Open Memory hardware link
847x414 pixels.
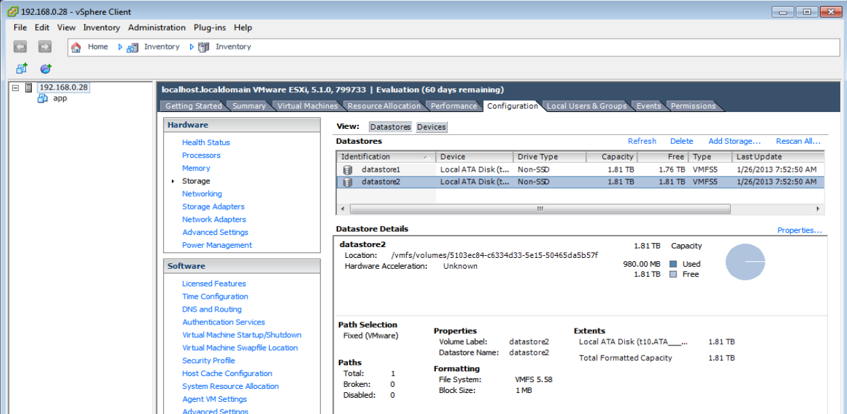pos(196,168)
